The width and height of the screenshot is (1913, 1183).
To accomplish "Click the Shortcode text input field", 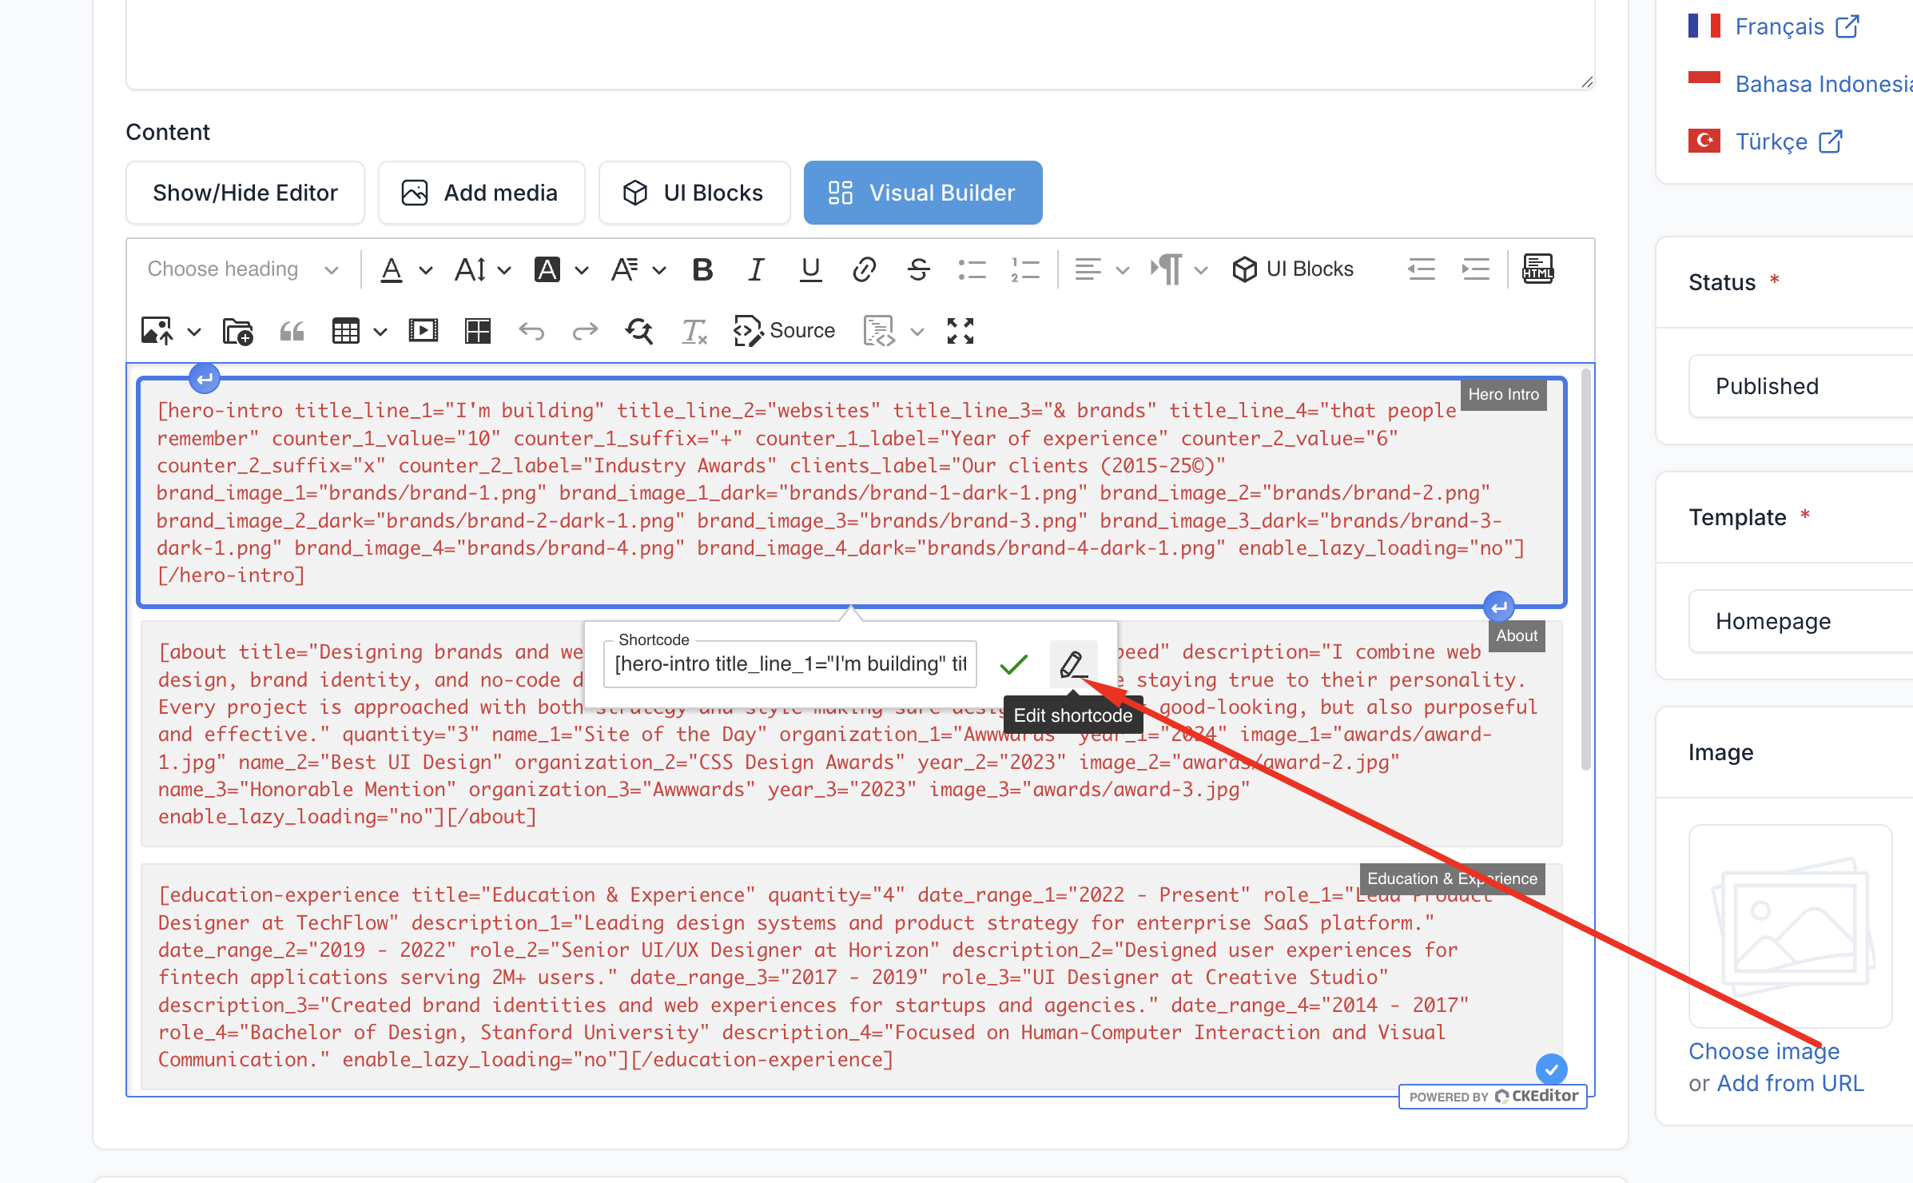I will tap(789, 664).
